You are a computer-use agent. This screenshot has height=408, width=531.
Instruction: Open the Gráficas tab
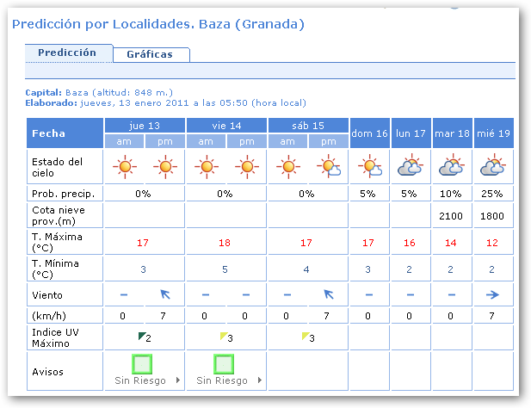(150, 54)
